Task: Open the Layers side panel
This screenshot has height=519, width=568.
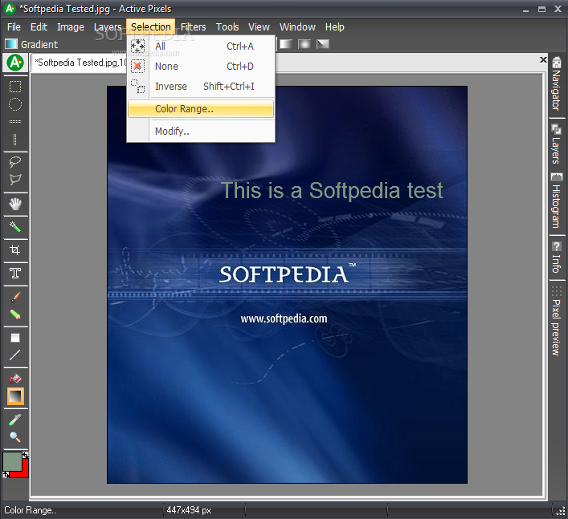Action: tap(557, 144)
